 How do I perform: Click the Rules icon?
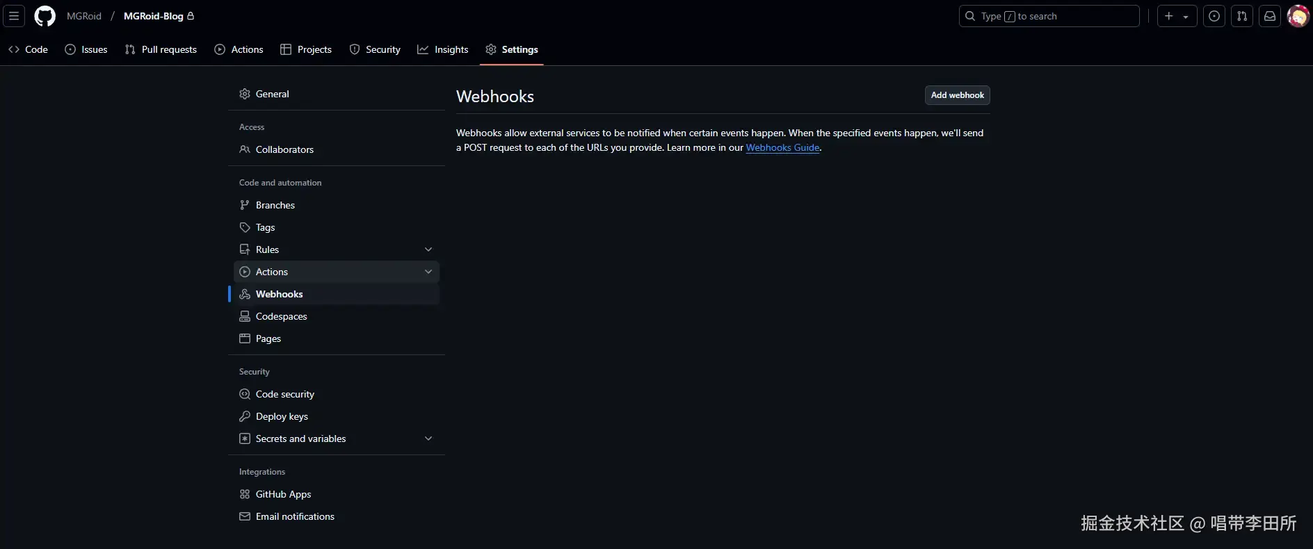(245, 249)
